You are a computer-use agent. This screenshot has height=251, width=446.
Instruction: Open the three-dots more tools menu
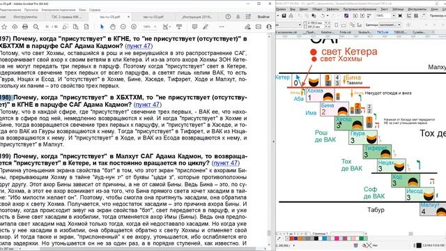pyautogui.click(x=222, y=26)
